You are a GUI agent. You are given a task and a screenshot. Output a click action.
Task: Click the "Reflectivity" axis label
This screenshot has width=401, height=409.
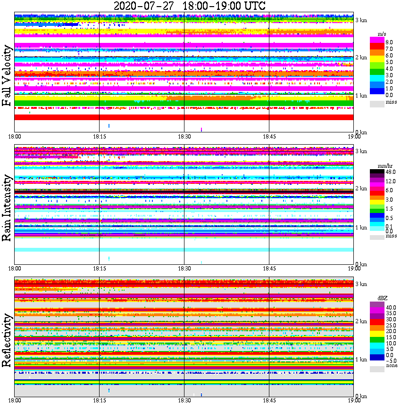point(7,340)
